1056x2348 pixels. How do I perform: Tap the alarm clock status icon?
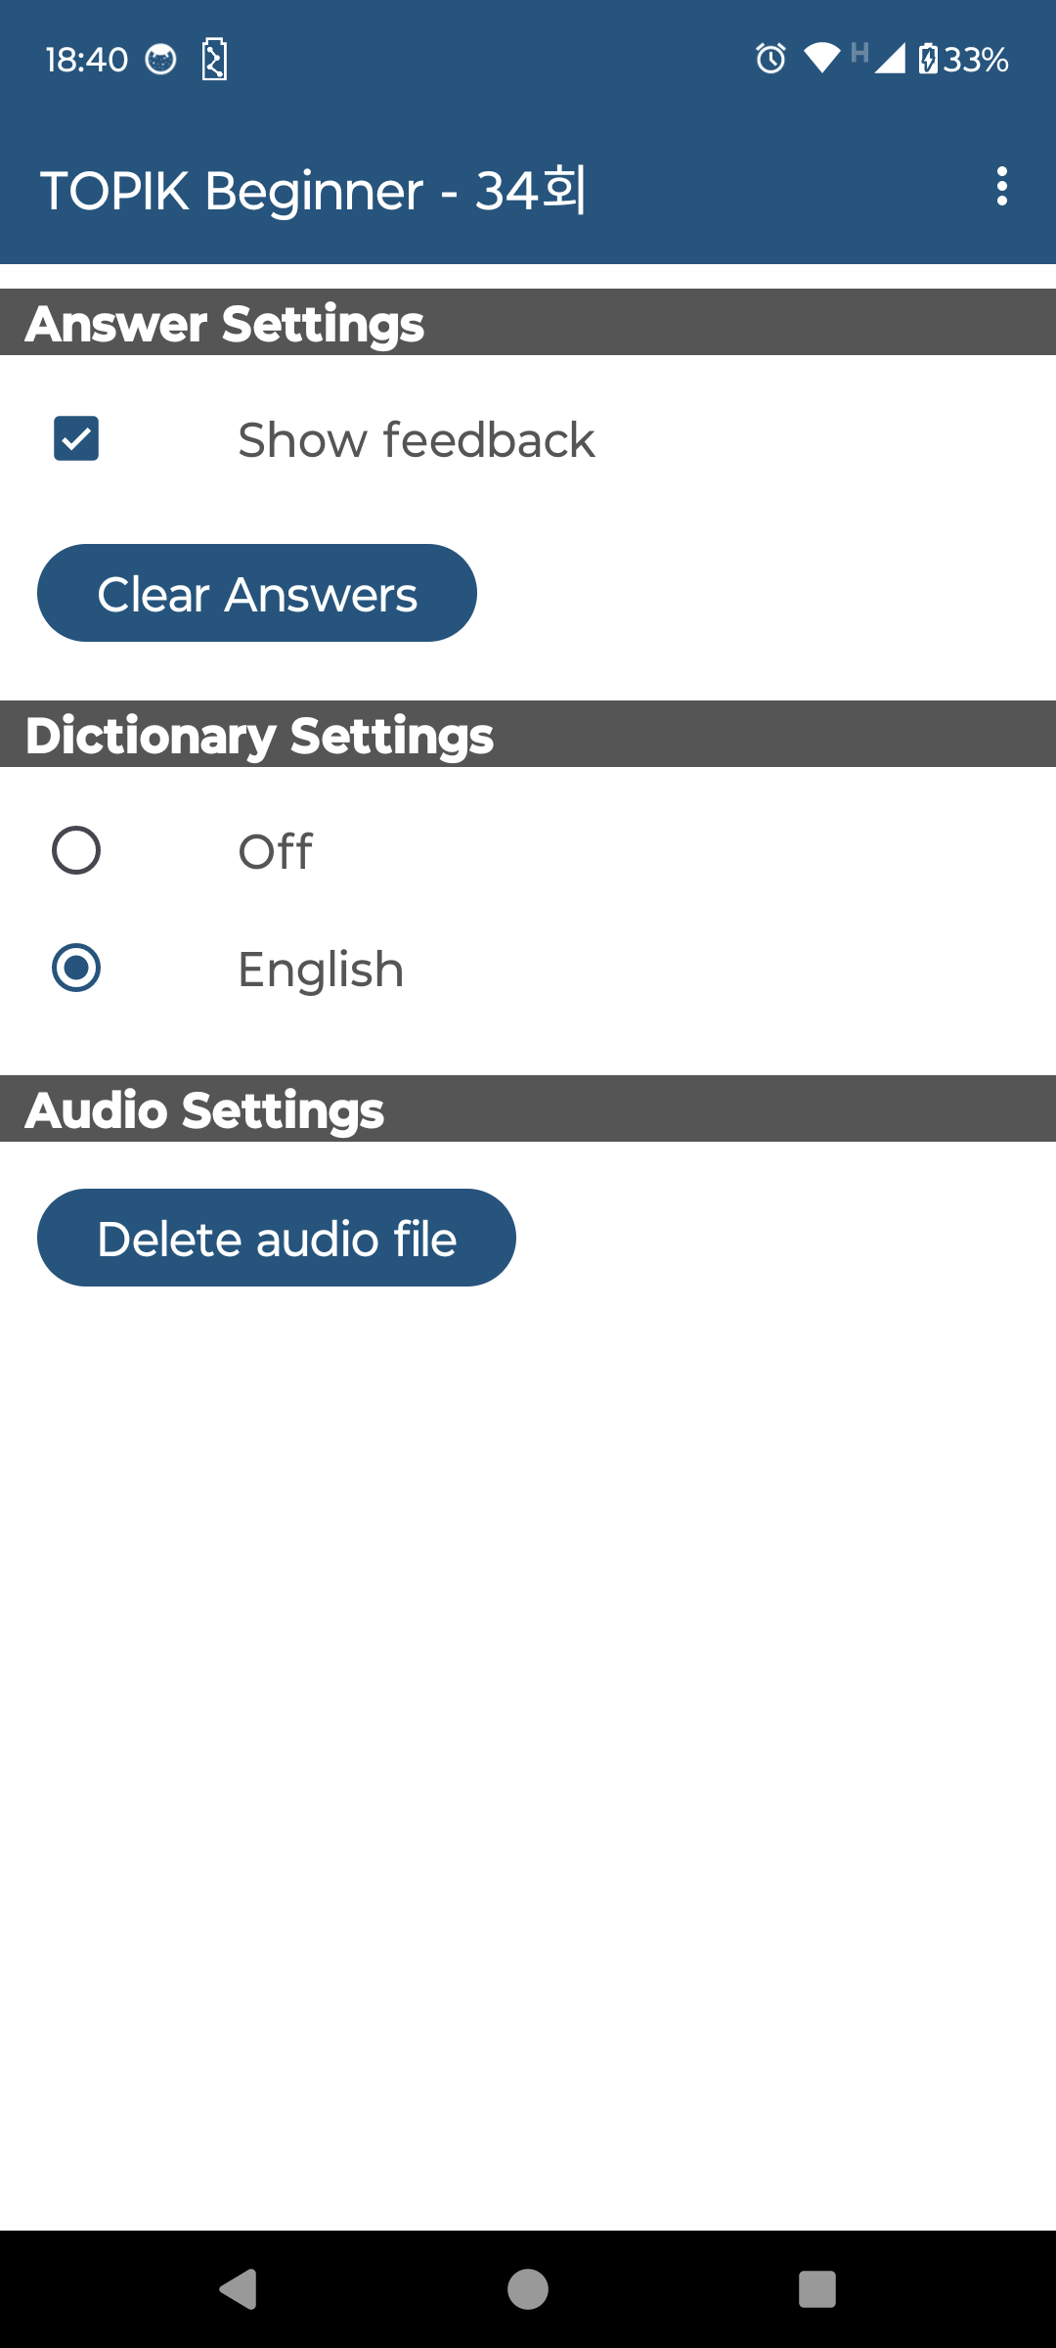coord(770,59)
